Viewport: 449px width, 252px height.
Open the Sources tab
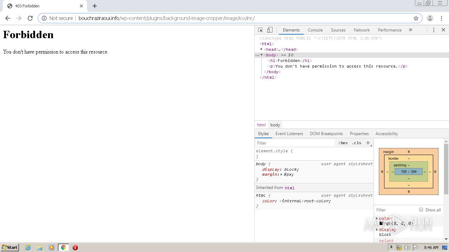pos(338,30)
